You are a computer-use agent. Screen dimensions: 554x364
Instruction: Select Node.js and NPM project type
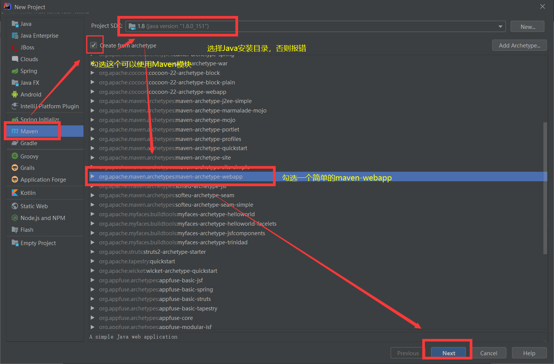pyautogui.click(x=45, y=218)
